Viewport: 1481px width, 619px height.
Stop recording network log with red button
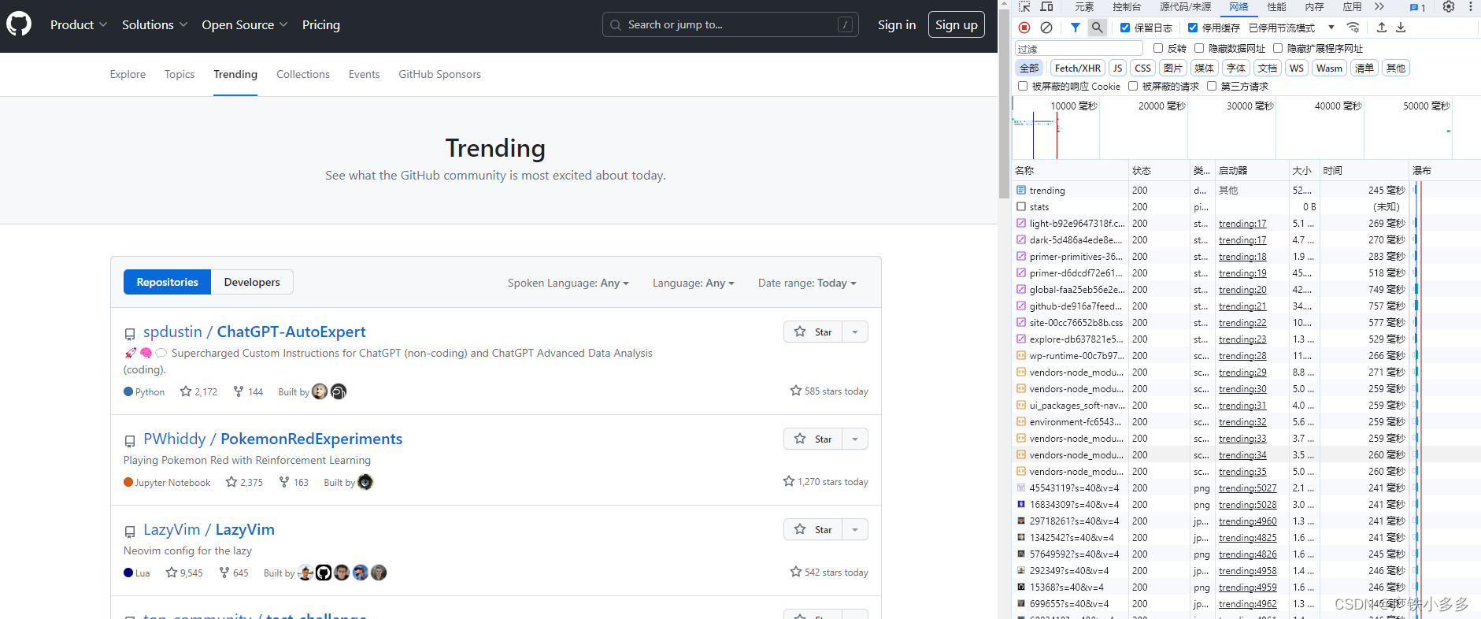[1024, 28]
